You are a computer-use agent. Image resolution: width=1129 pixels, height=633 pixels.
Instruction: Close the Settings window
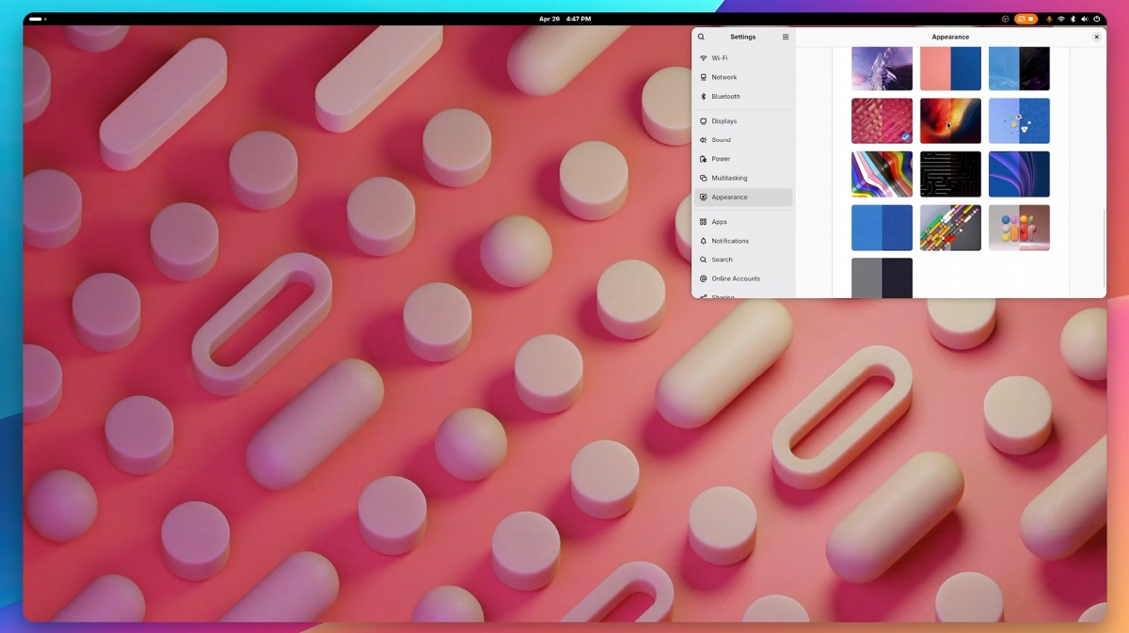(x=1096, y=37)
